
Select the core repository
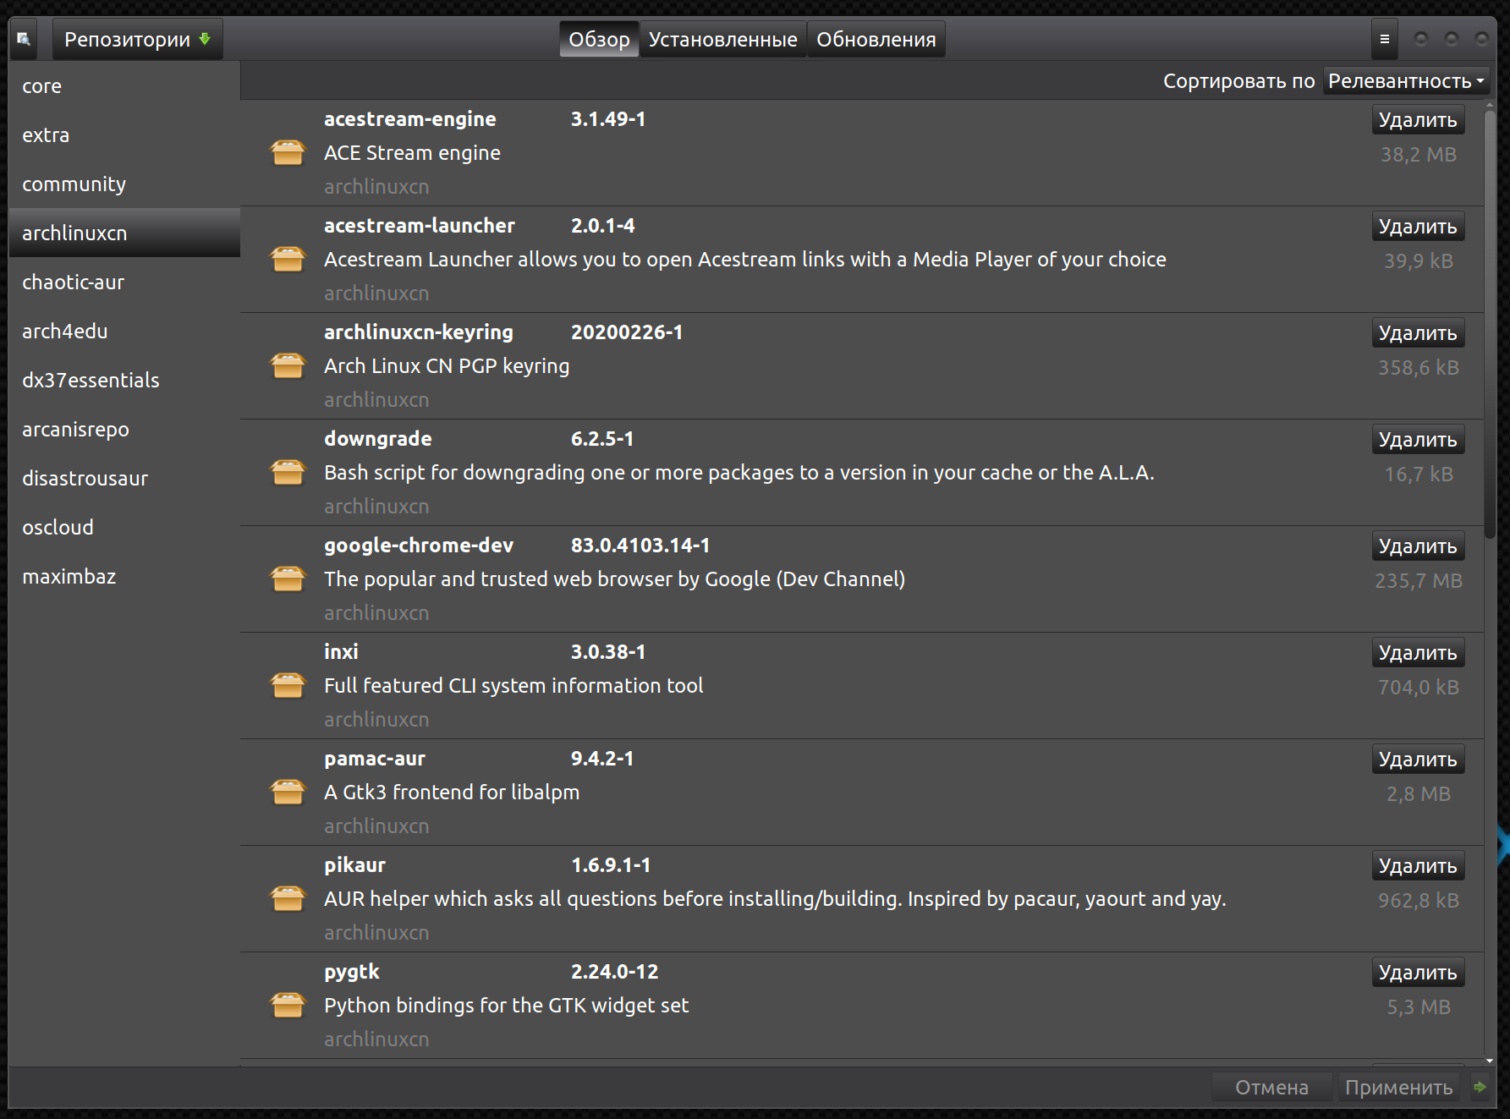(x=124, y=86)
